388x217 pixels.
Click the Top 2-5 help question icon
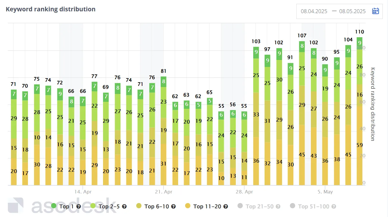(x=124, y=206)
